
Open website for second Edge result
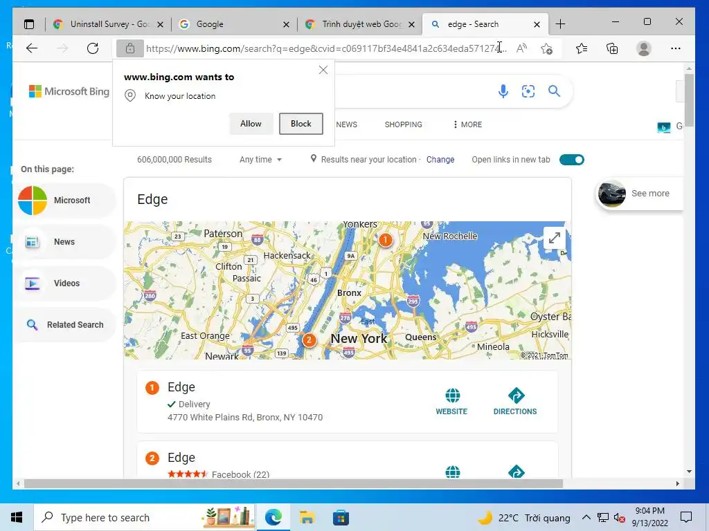pyautogui.click(x=453, y=472)
